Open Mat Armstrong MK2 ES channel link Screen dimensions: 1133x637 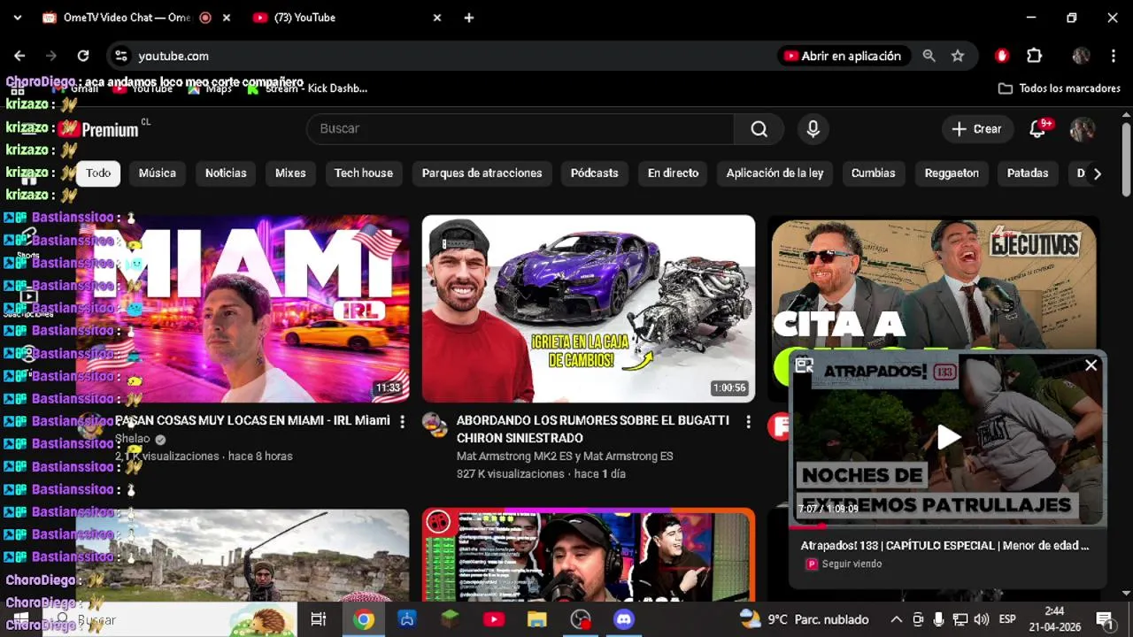[565, 457]
